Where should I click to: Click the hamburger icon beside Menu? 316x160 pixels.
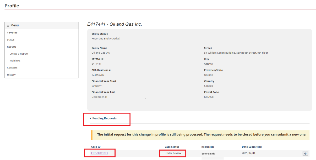(9, 25)
